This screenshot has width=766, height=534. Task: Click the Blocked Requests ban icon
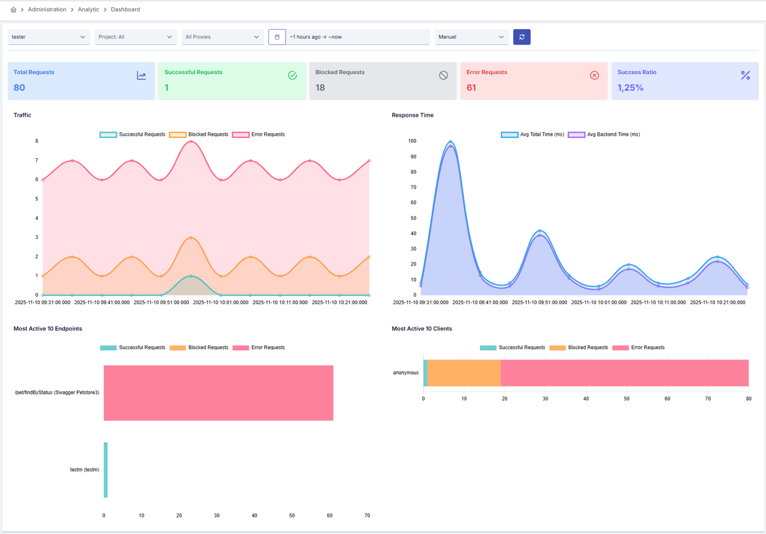(443, 75)
